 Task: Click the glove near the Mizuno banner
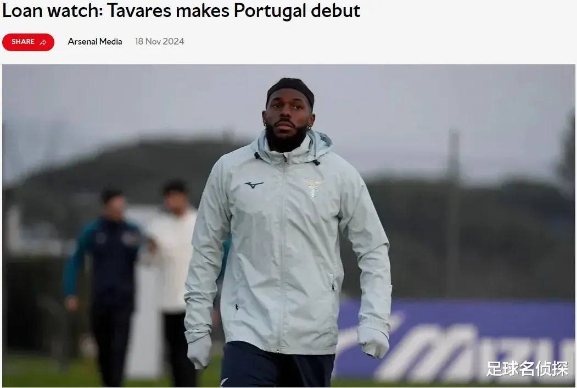coord(373,342)
